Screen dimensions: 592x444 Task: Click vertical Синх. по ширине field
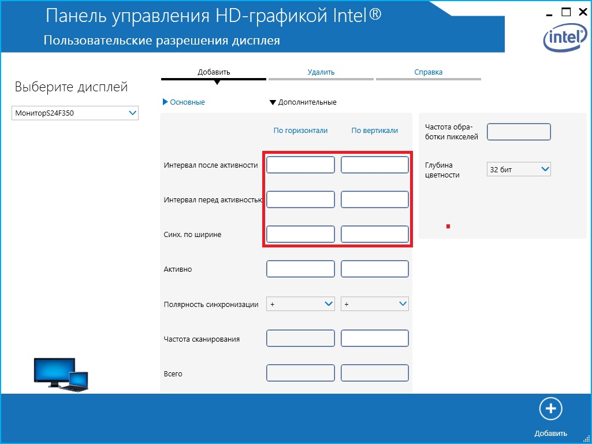(x=374, y=234)
